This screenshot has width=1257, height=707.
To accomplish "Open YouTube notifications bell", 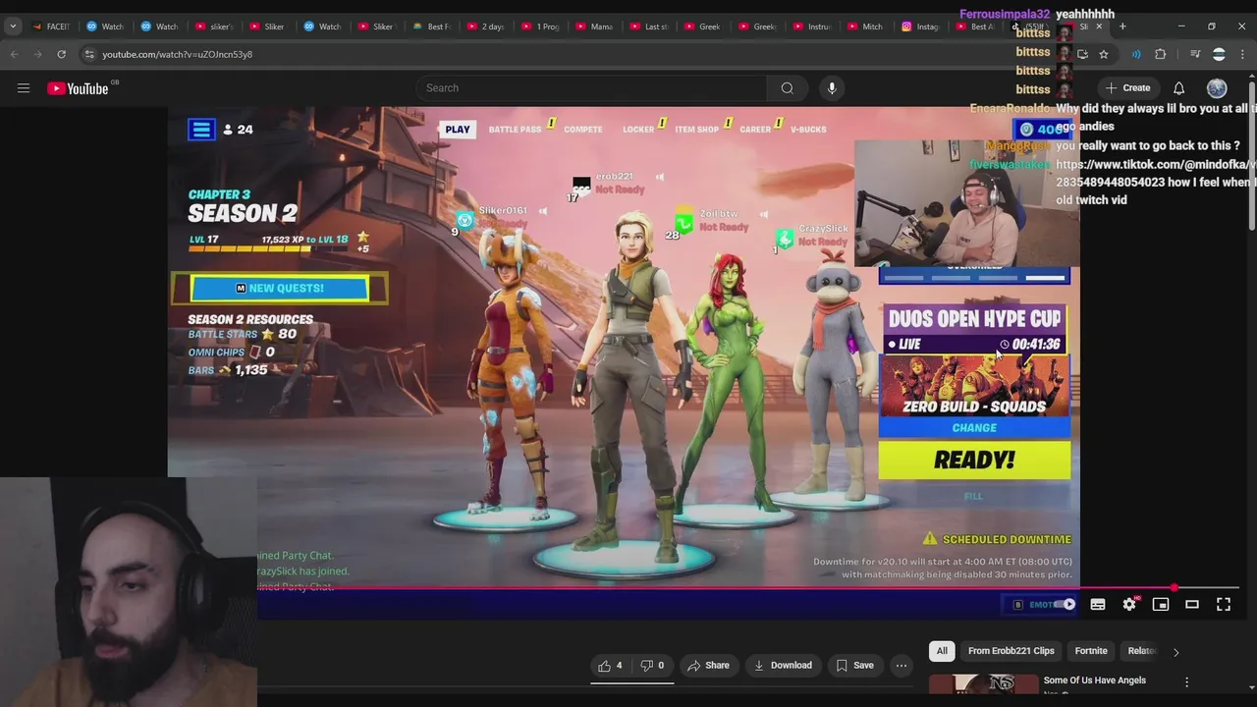I will coord(1178,88).
